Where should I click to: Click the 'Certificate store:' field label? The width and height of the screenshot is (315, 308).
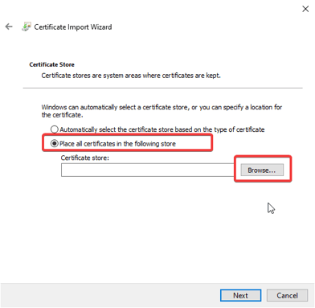(x=85, y=158)
